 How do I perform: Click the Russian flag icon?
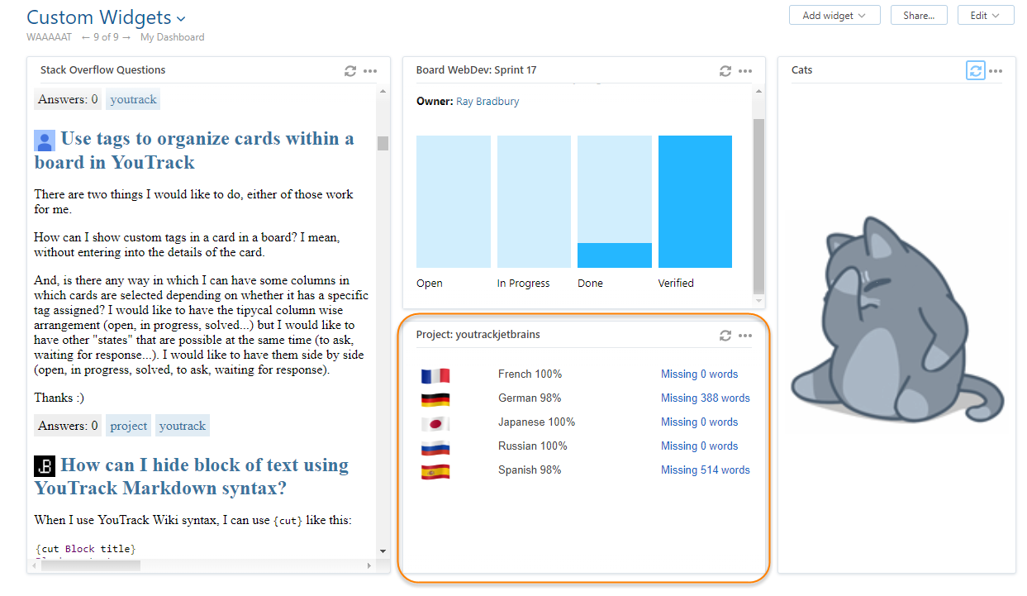coord(435,447)
